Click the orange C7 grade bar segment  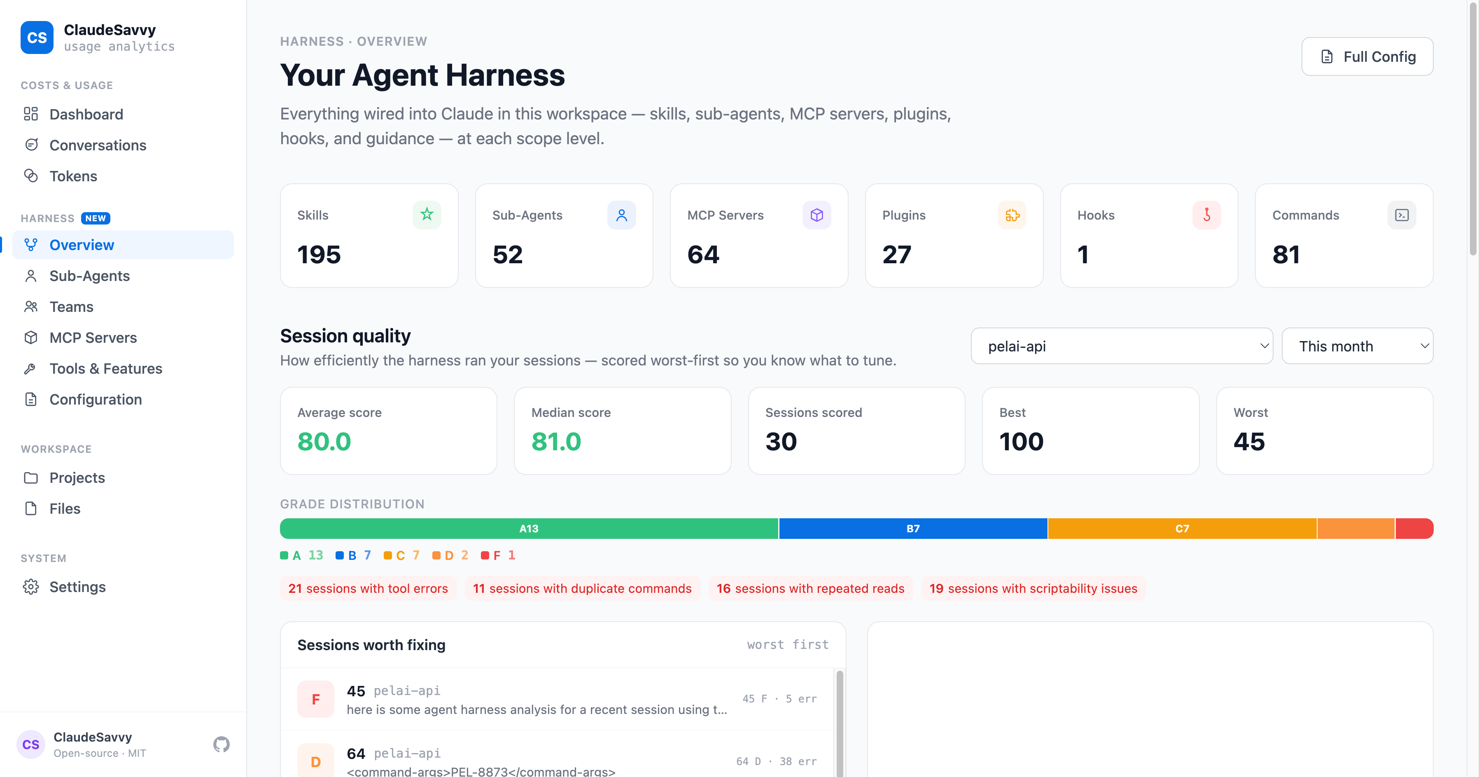[1182, 528]
